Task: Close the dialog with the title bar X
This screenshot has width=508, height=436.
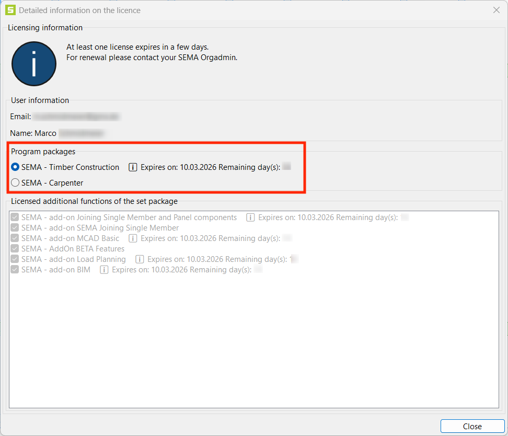Action: tap(497, 10)
